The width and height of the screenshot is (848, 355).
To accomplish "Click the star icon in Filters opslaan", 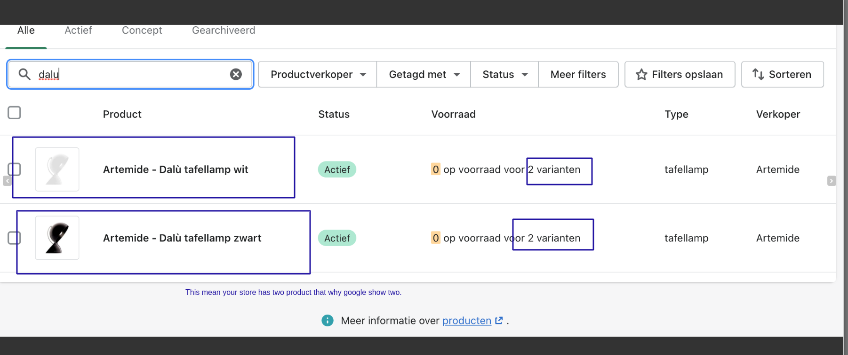I will point(641,74).
